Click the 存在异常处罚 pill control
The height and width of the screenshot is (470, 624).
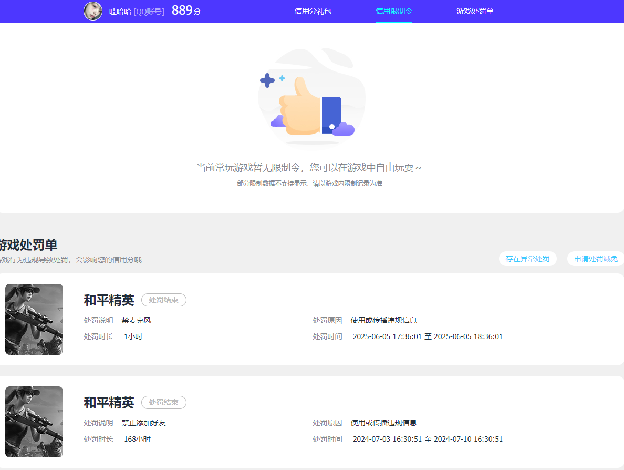click(527, 259)
